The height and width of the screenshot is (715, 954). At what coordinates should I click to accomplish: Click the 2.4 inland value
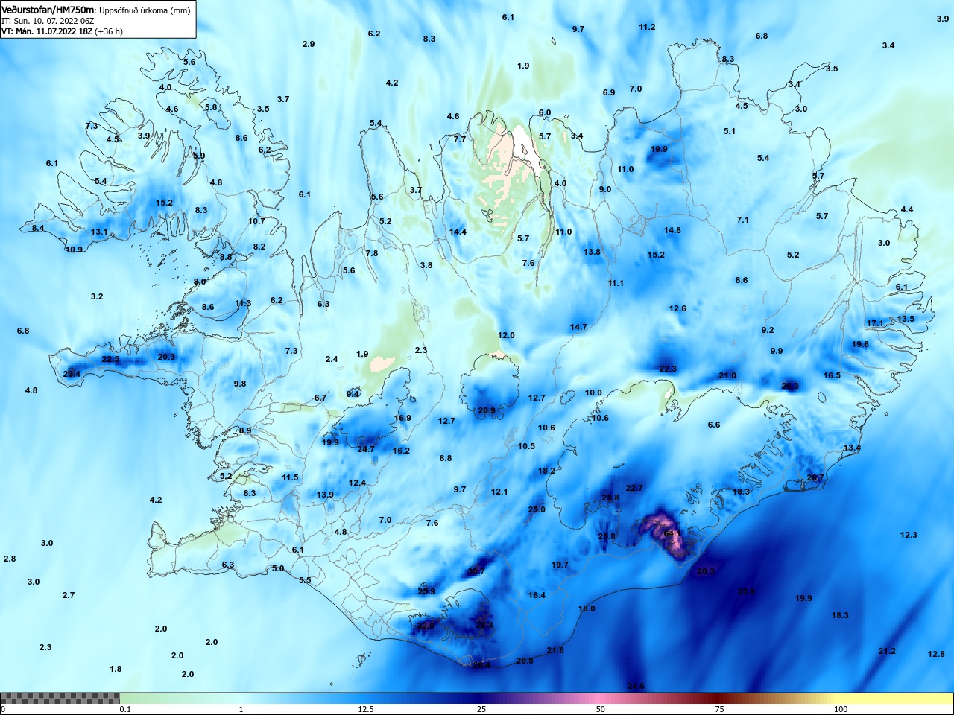click(x=332, y=359)
